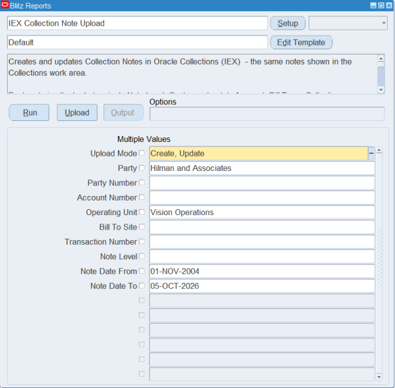
Task: Click the empty Party Number field
Action: point(262,183)
